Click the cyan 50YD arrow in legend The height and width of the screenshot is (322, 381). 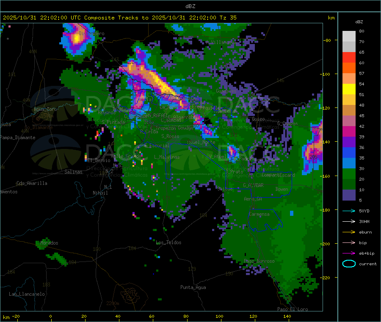[349, 211]
